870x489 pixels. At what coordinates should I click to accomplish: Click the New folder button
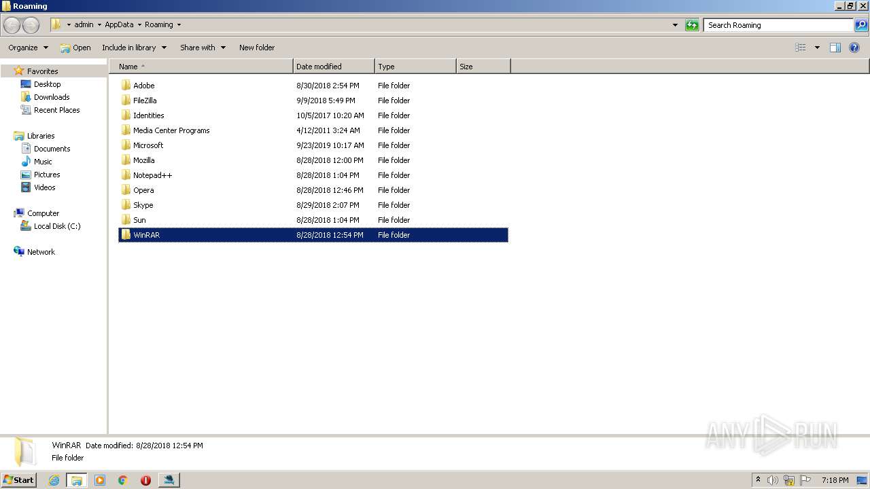click(x=257, y=48)
